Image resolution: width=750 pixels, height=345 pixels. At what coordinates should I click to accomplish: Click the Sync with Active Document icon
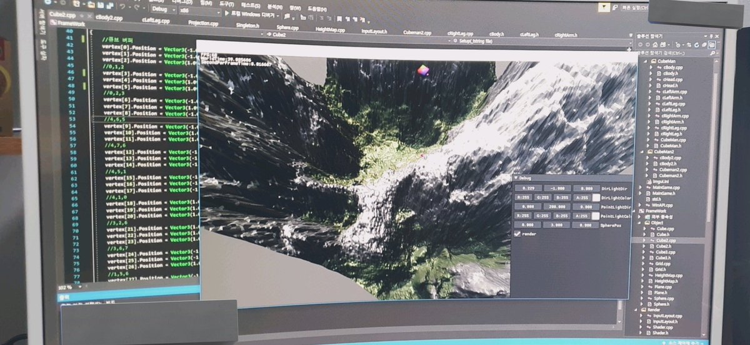pos(689,46)
